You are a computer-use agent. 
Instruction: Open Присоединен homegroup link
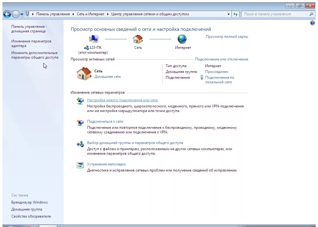click(x=216, y=72)
